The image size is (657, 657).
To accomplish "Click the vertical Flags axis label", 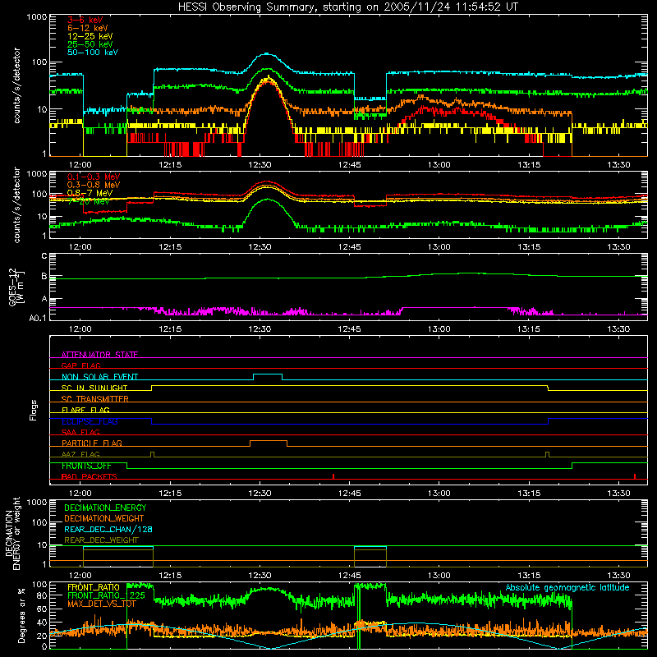I will coord(34,410).
